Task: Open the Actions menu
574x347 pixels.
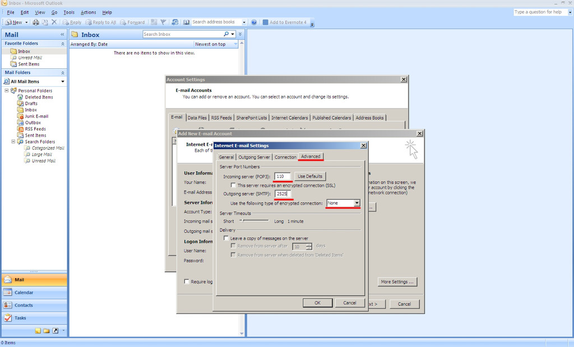Action: [x=88, y=12]
